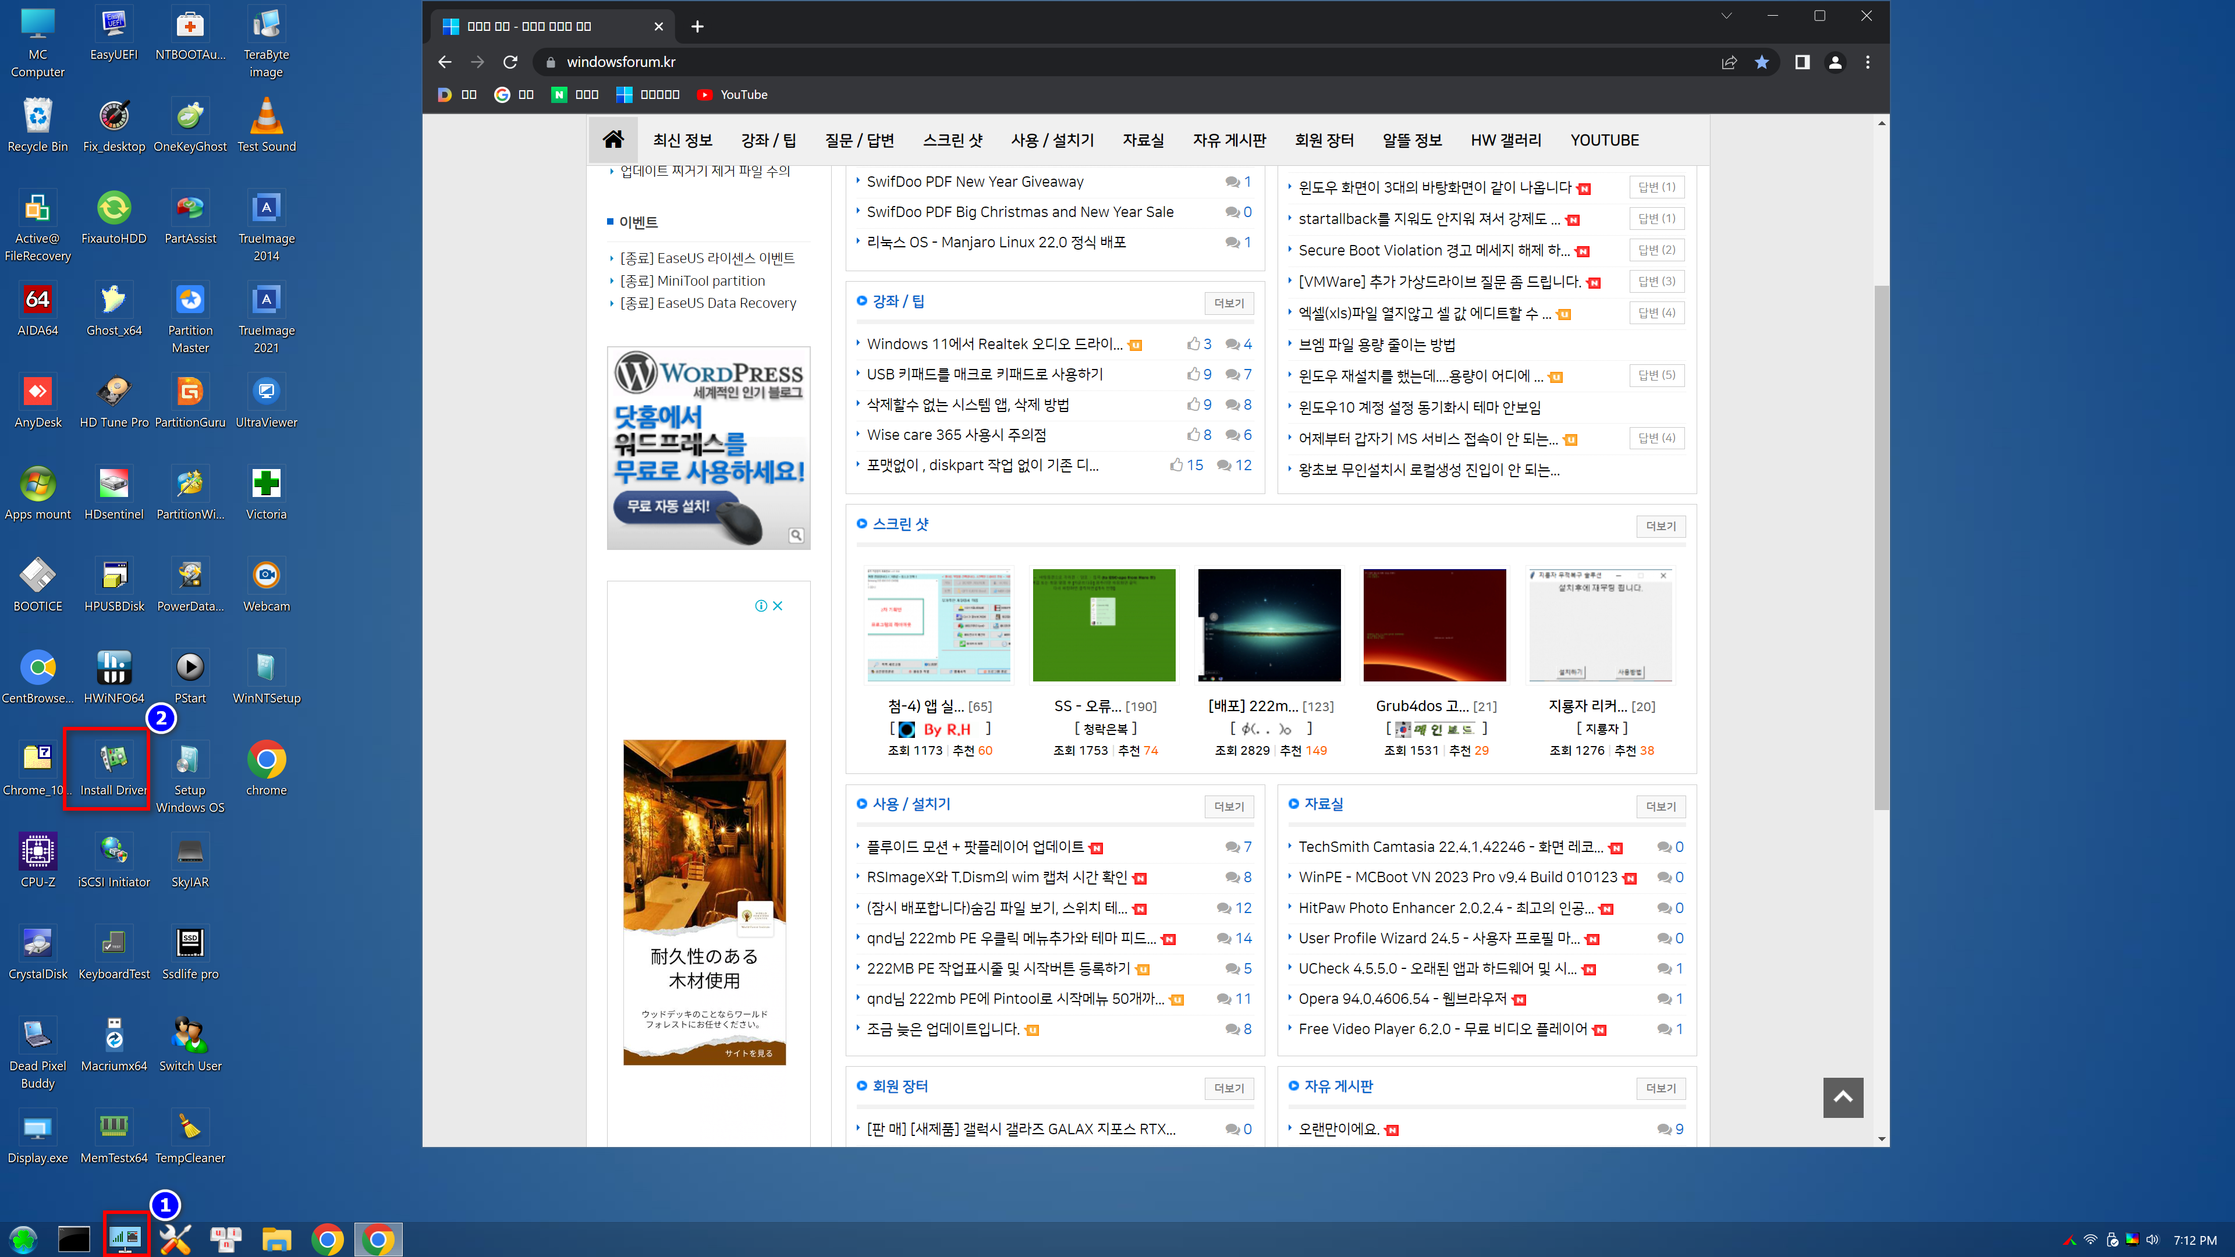The image size is (2235, 1257).
Task: Open the Opera 94.0.4606.54 post
Action: (x=1402, y=999)
